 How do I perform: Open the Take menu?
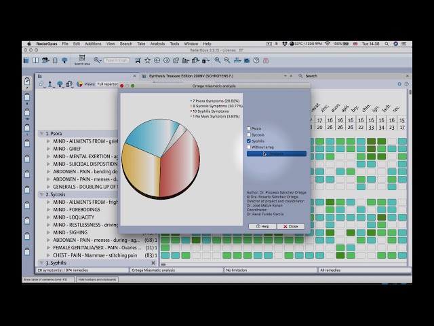(x=141, y=43)
